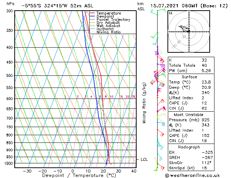Click the Dry Adiabat legend label
Screen dimensions: 231x178
[108, 23]
